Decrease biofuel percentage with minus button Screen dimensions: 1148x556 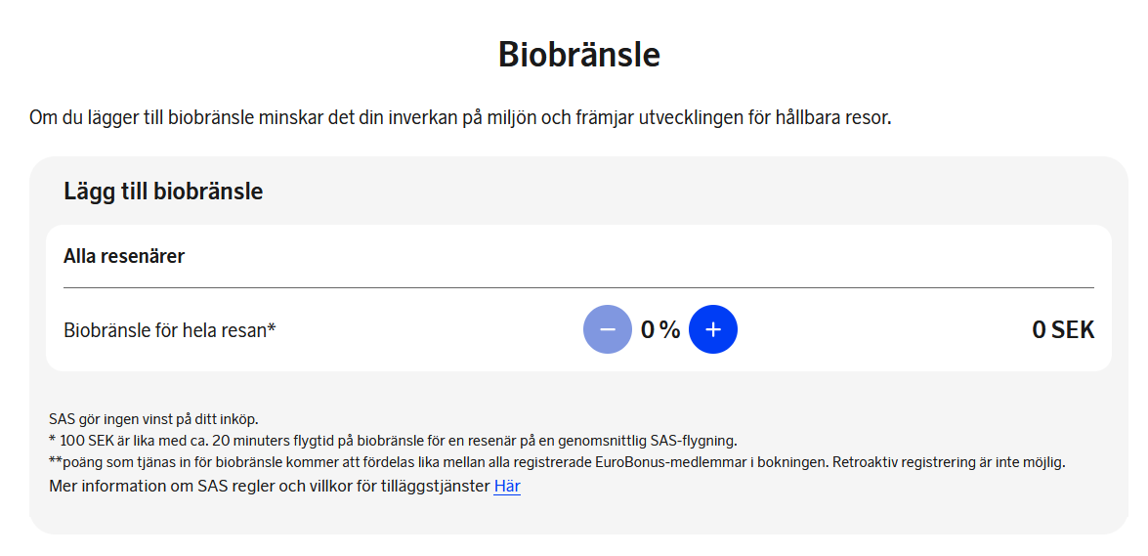click(x=608, y=330)
